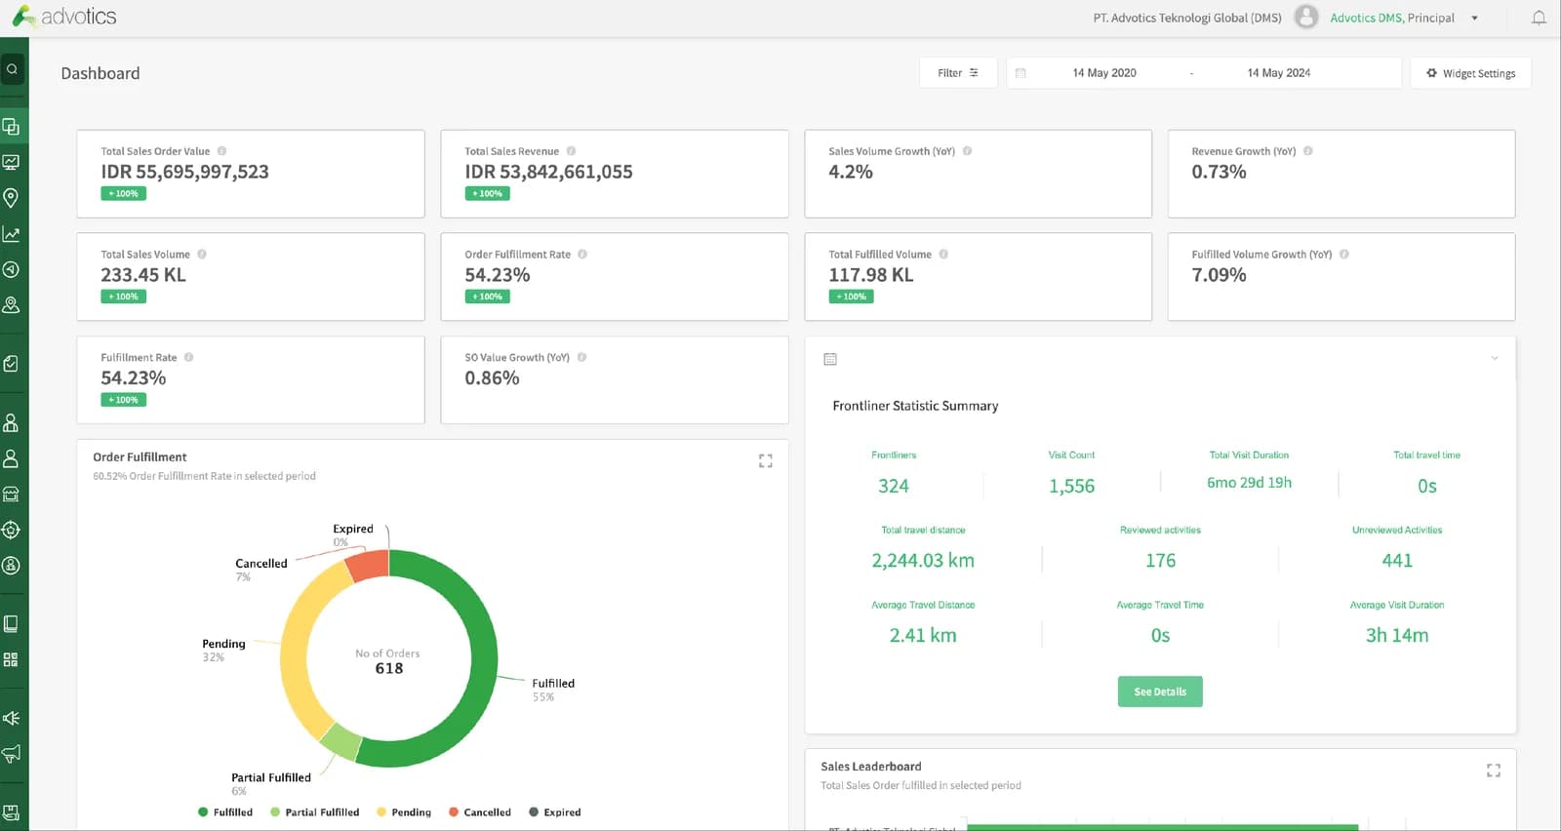Click the location pin sidebar icon
Image resolution: width=1561 pixels, height=831 pixels.
coord(11,198)
